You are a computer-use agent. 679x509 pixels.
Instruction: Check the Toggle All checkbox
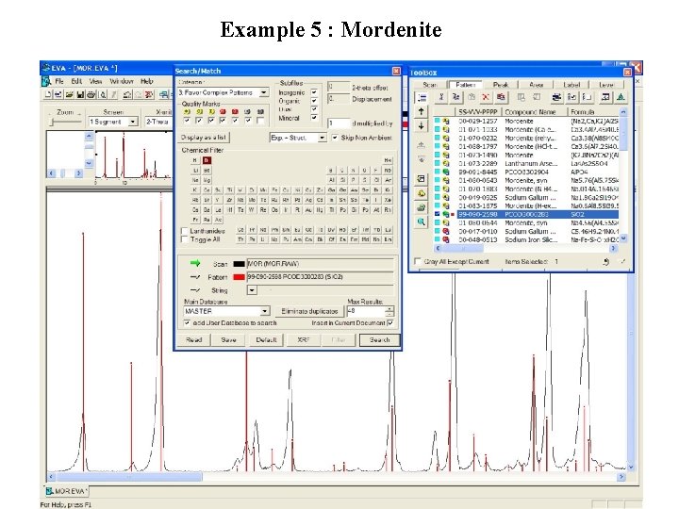click(185, 238)
